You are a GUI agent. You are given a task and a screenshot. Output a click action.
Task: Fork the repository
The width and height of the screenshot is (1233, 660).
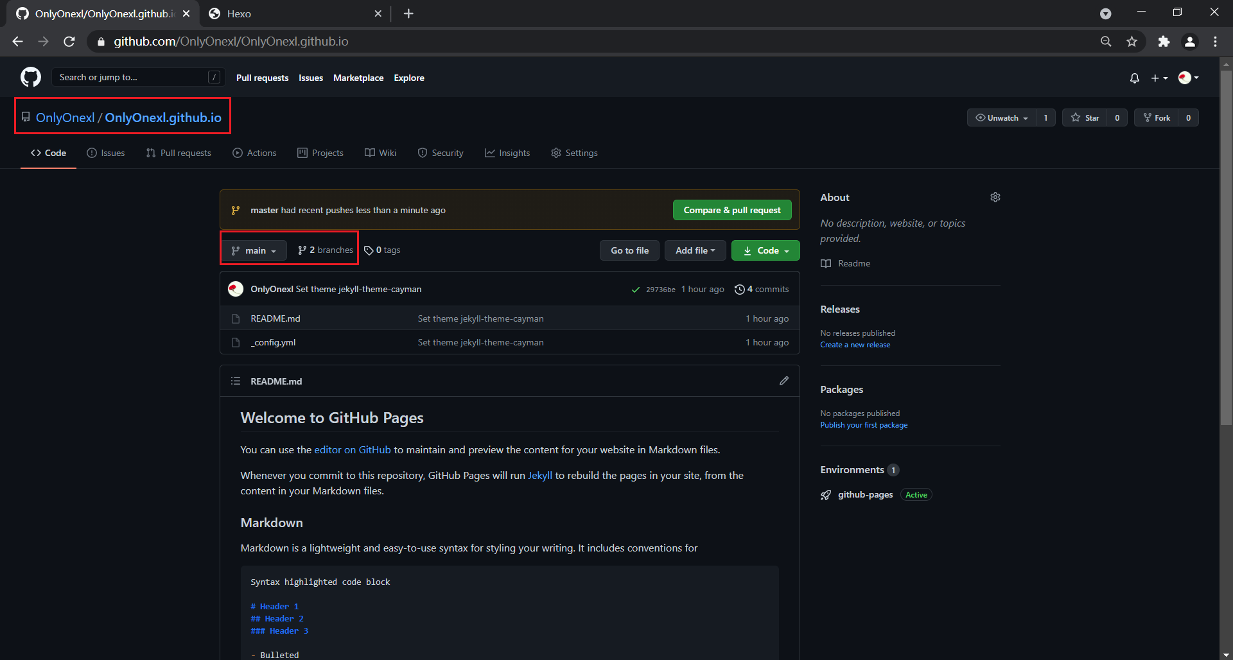coord(1157,117)
